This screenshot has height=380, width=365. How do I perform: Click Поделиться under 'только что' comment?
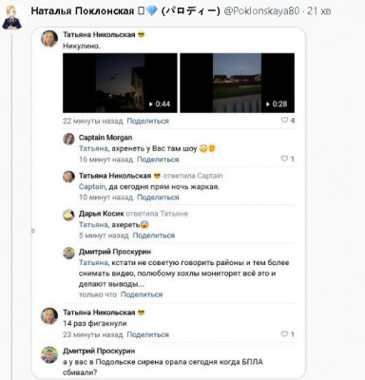click(x=142, y=294)
